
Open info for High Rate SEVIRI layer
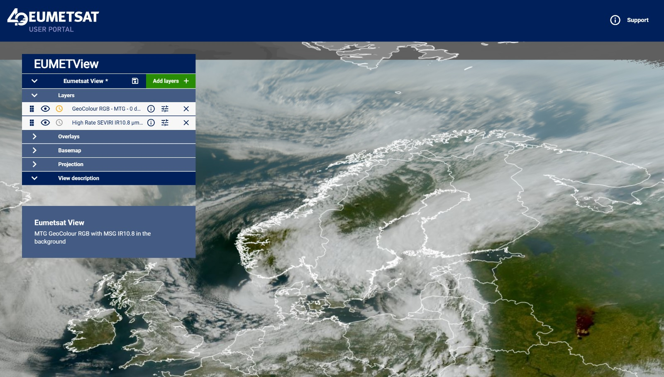pos(151,122)
